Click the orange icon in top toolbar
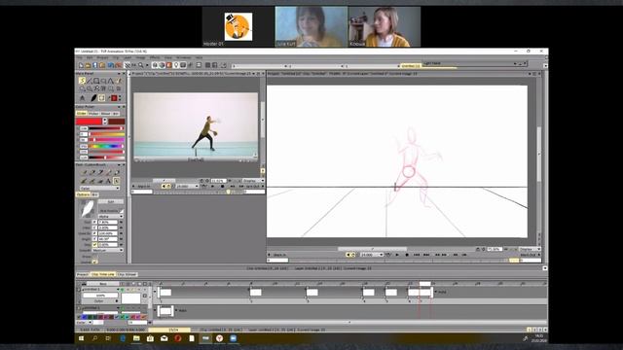The height and width of the screenshot is (350, 623). click(x=168, y=65)
